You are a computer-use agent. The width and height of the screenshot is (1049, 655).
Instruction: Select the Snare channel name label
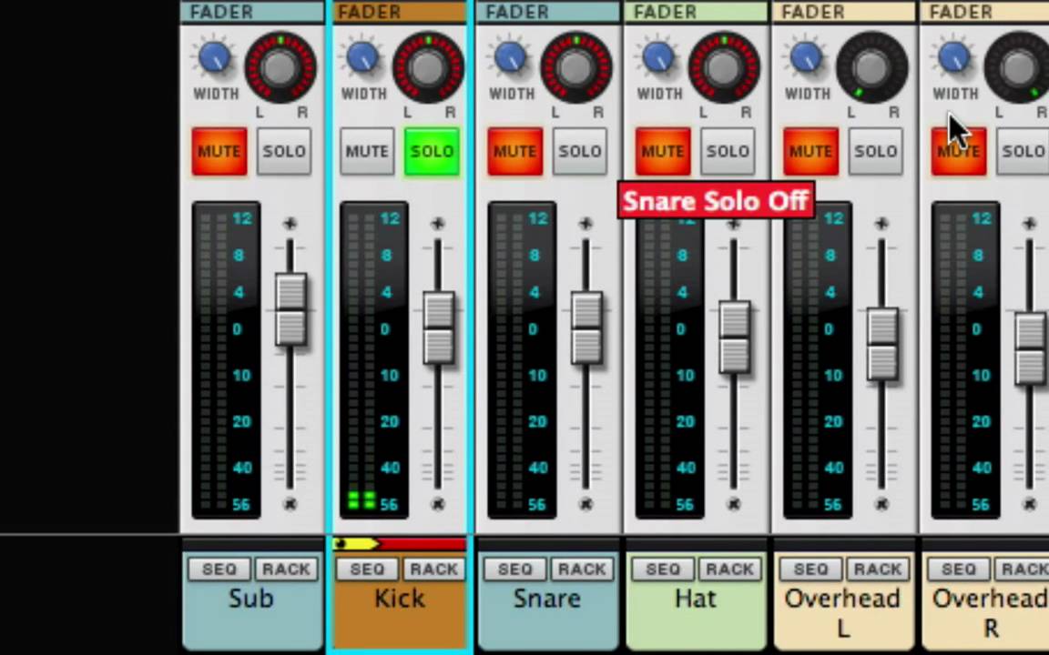click(547, 599)
